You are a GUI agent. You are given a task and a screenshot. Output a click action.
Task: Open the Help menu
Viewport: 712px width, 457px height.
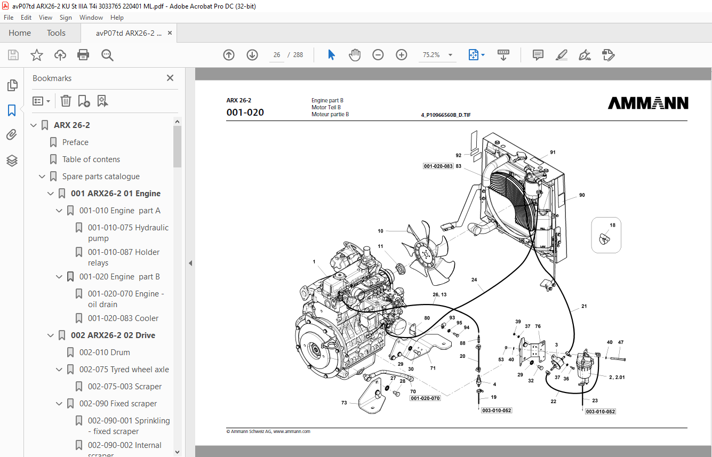coord(117,18)
